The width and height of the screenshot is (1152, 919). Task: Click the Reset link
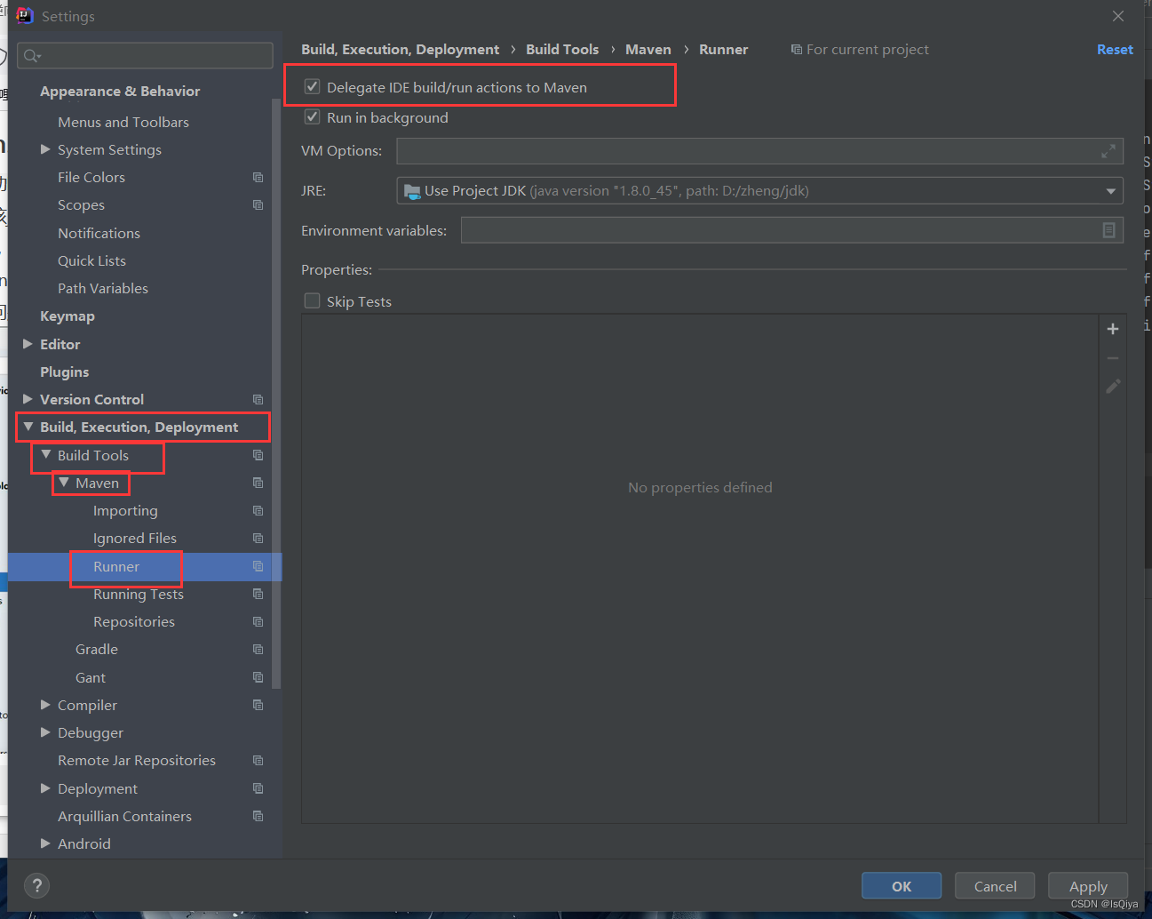(1115, 50)
